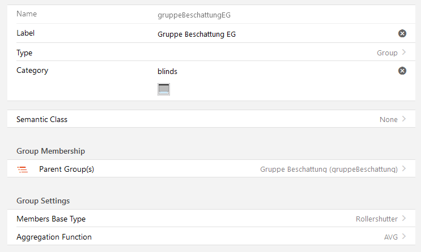Select the 'Group' type value
Viewport: 421px width, 252px height.
click(387, 53)
